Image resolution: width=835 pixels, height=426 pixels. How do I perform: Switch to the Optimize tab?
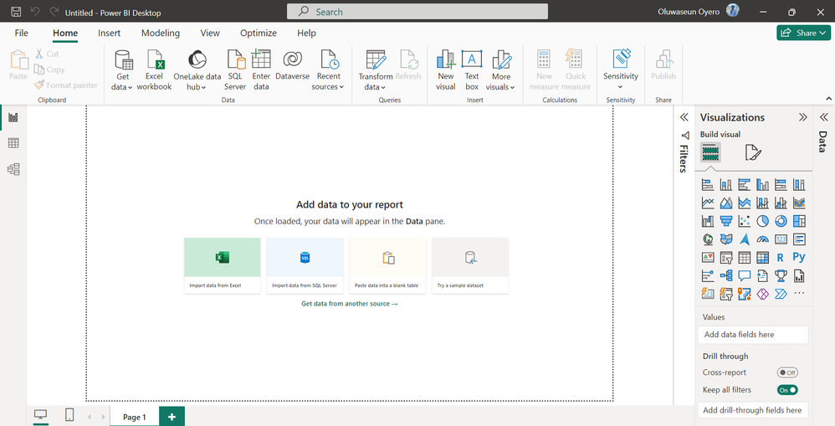point(259,33)
